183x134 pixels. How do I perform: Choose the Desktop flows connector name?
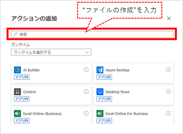(x=118, y=92)
